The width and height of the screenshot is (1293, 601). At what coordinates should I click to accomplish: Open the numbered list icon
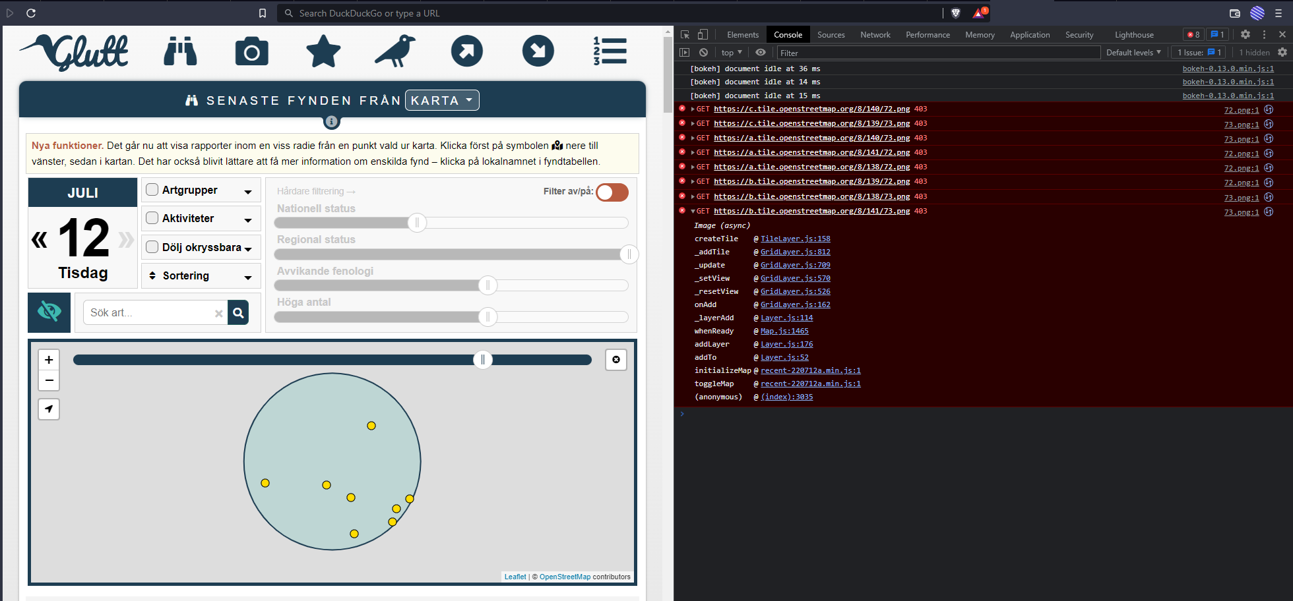pos(610,51)
